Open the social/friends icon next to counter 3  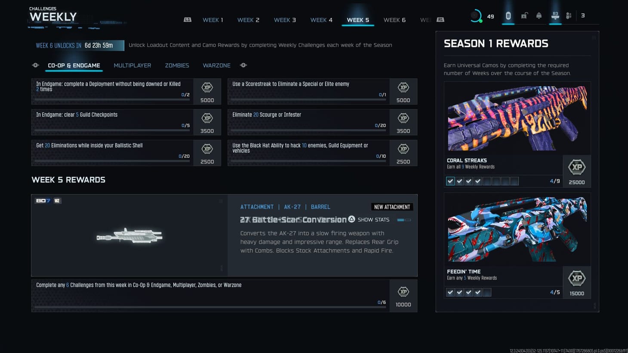pyautogui.click(x=569, y=15)
